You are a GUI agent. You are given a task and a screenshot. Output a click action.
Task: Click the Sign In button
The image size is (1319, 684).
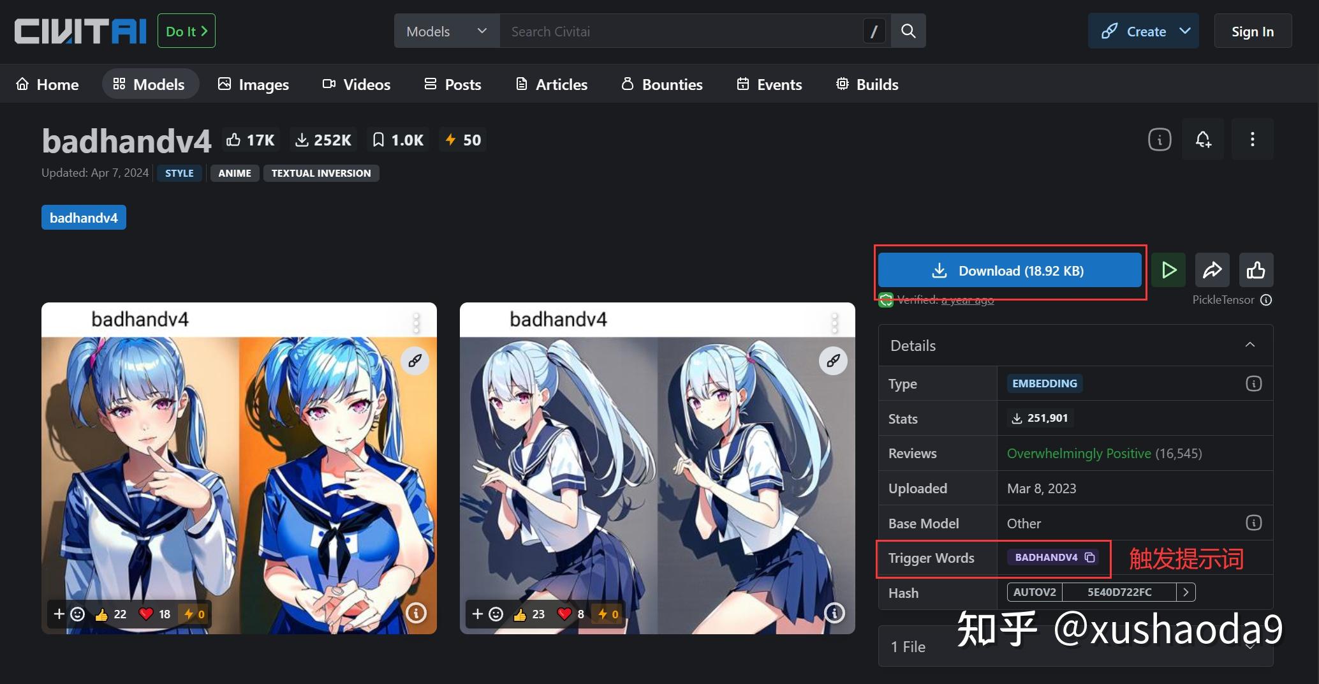pos(1252,31)
